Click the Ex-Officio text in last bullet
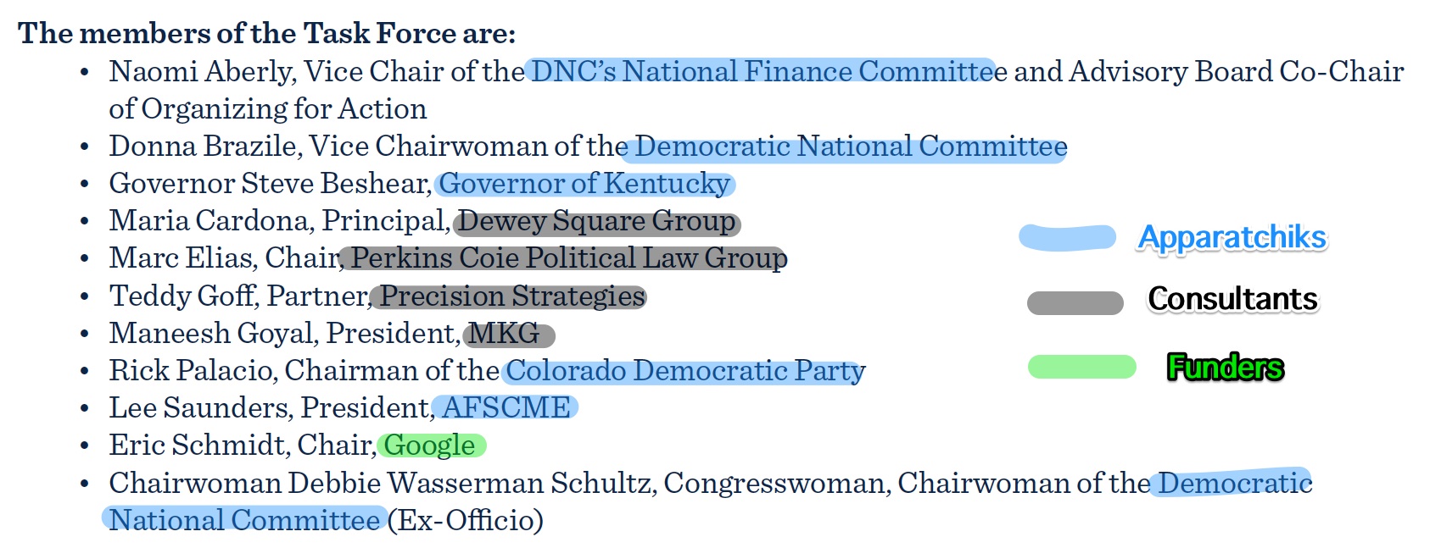The height and width of the screenshot is (559, 1430). point(466,520)
